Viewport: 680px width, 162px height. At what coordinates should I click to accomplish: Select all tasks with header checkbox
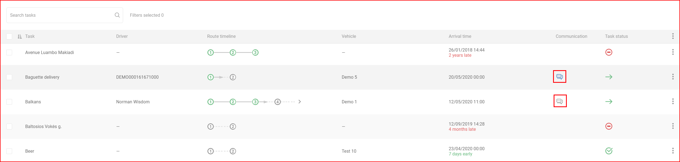click(9, 36)
